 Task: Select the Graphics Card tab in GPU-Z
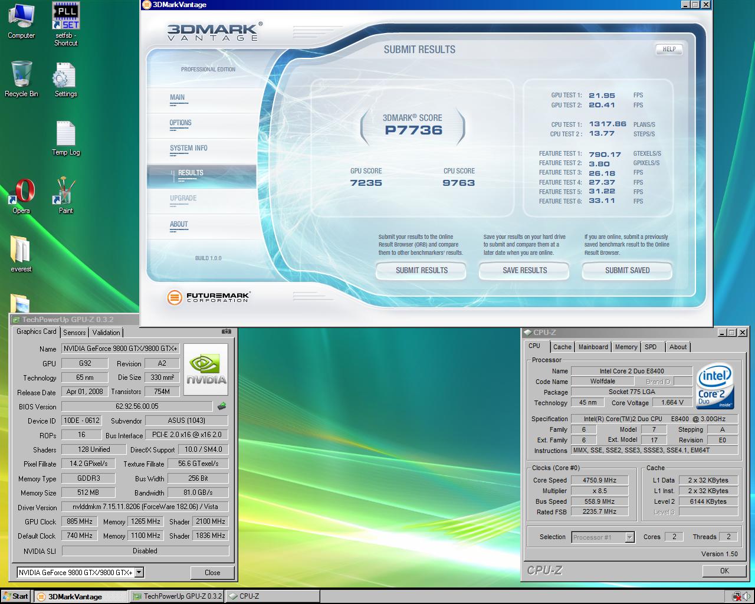click(x=37, y=331)
